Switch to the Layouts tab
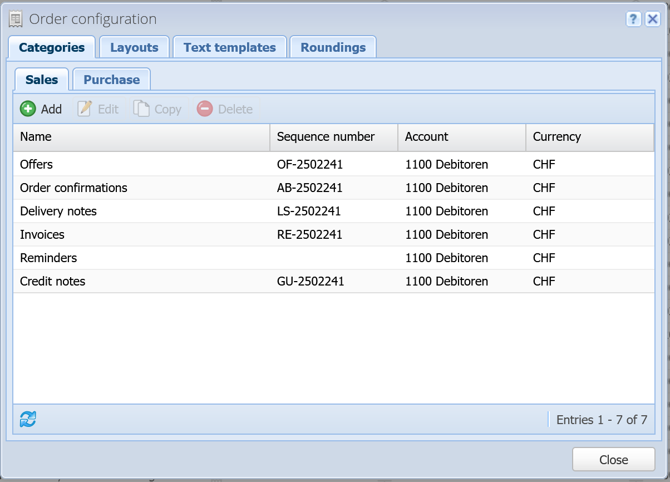Image resolution: width=670 pixels, height=482 pixels. pos(134,47)
